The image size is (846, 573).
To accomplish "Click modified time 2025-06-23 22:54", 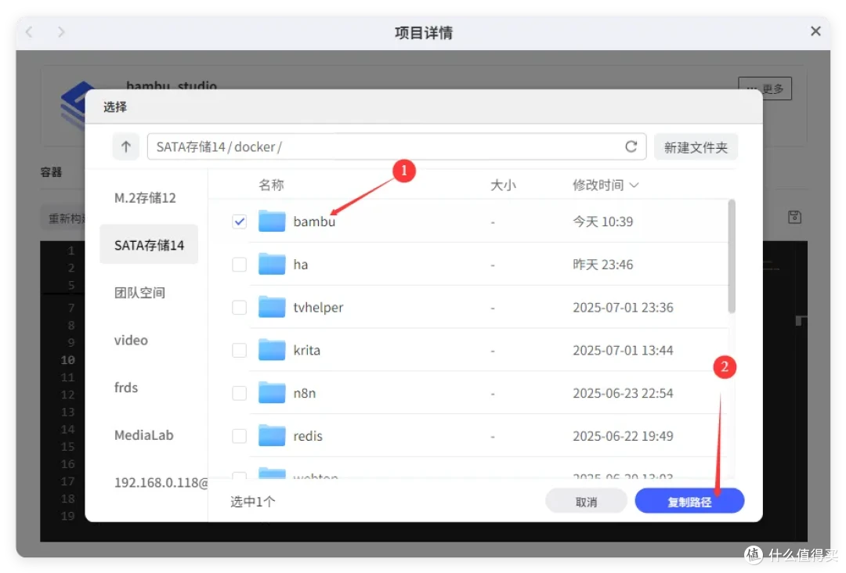I will click(x=623, y=393).
